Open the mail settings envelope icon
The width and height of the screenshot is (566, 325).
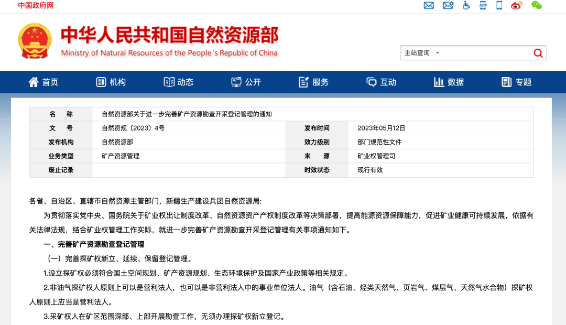point(448,6)
